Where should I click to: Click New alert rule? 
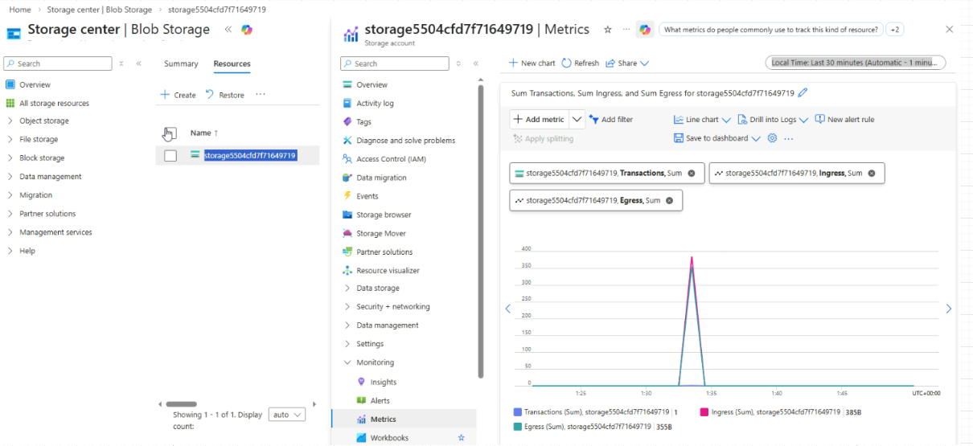click(x=844, y=120)
